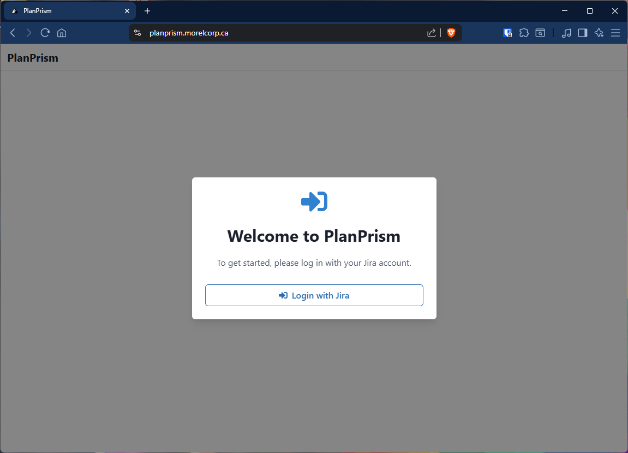
Task: Click the PlanPrism header logo text
Action: (33, 58)
